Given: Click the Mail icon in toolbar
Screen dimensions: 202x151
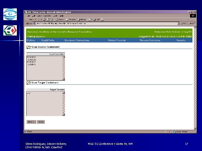Looking at the screenshot, I should click(x=90, y=20).
